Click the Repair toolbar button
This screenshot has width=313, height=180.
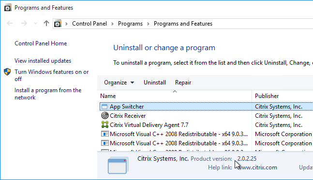pyautogui.click(x=183, y=83)
